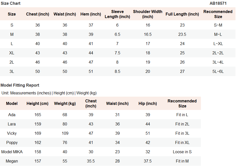Screen dimensions: 240x166
Task: Click the 3L size row label
Action: pyautogui.click(x=12, y=71)
